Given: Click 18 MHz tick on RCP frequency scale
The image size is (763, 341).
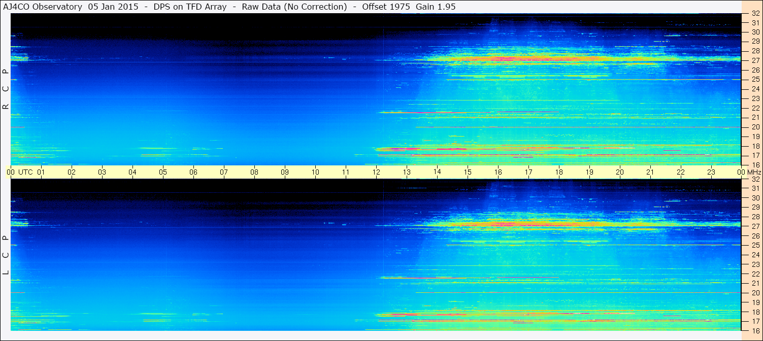Looking at the screenshot, I should pos(755,146).
